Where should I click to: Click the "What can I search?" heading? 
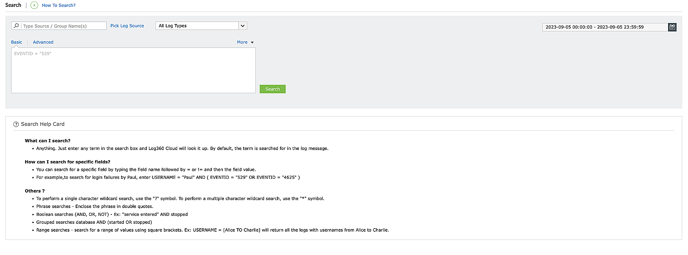[x=47, y=141]
